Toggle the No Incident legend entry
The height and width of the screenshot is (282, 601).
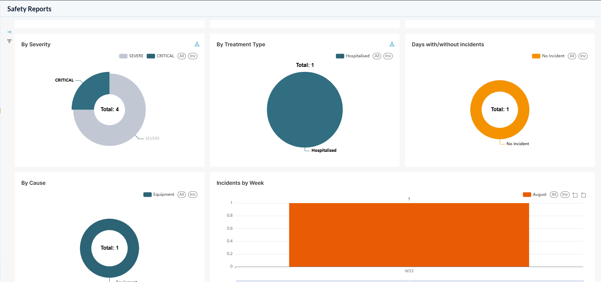pyautogui.click(x=548, y=56)
